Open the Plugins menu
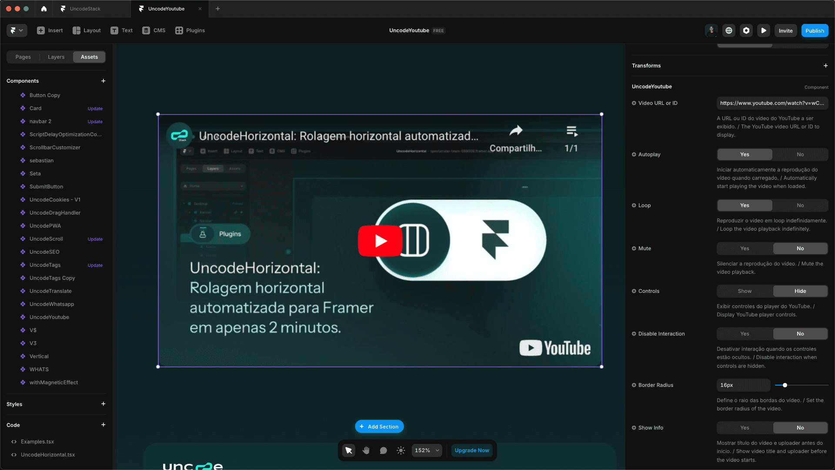Image resolution: width=835 pixels, height=470 pixels. pyautogui.click(x=190, y=30)
